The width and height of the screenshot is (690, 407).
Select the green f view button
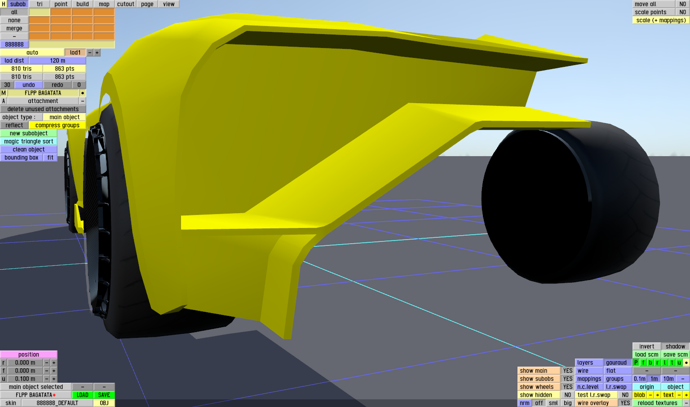pos(643,363)
